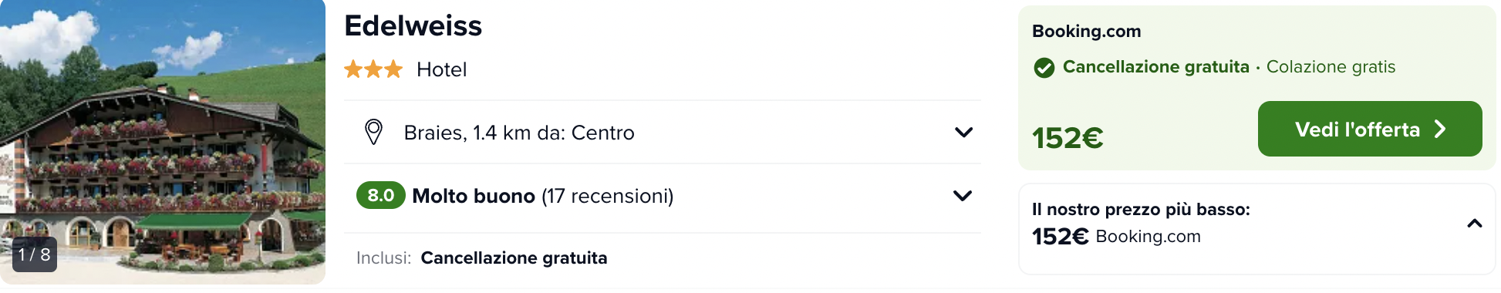
Task: Open the Vedi l'offerta deal button
Action: pyautogui.click(x=1370, y=129)
